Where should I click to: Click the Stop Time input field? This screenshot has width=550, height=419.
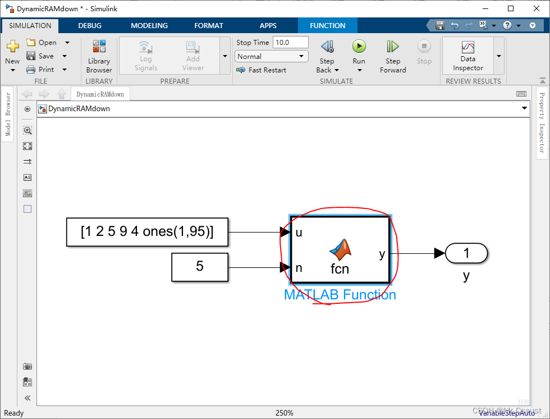pyautogui.click(x=291, y=43)
